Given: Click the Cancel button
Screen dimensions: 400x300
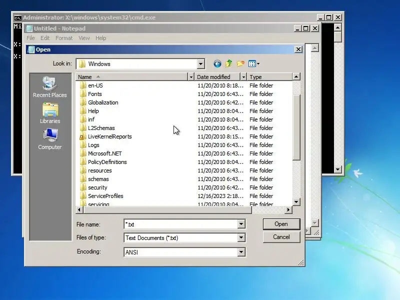Looking at the screenshot, I should [281, 237].
